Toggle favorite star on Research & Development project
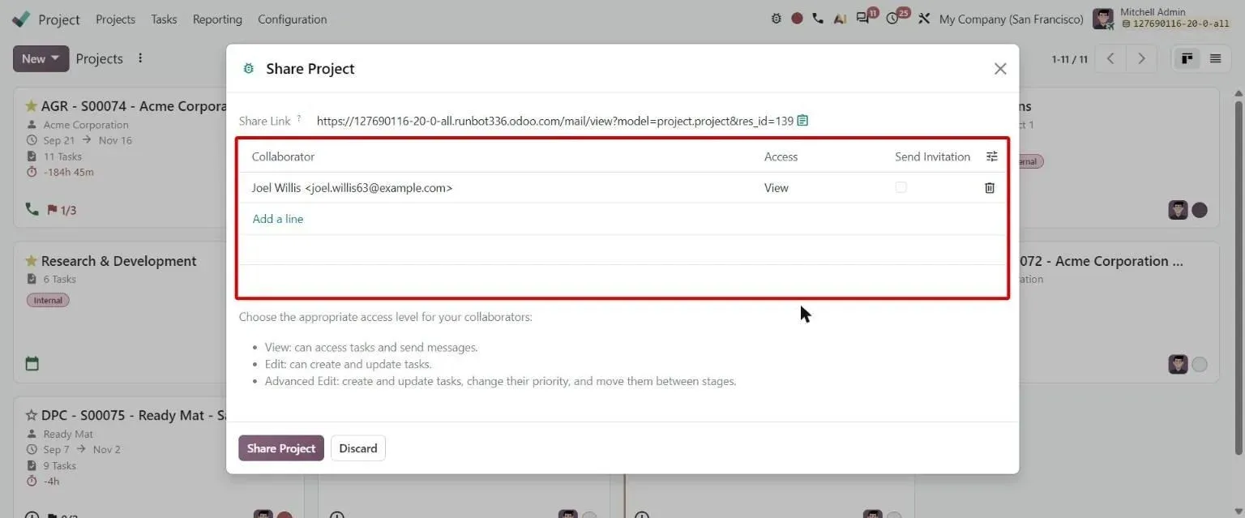This screenshot has width=1245, height=518. (32, 261)
